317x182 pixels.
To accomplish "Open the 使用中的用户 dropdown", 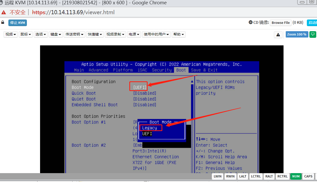I will click(x=156, y=34).
